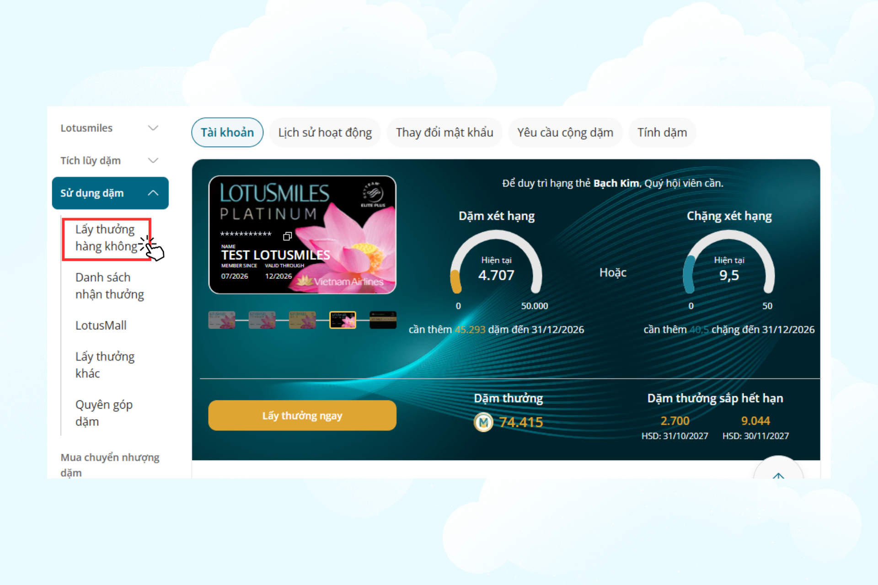Click the expiring 2.700 miles value
Viewport: 878px width, 585px height.
coord(675,421)
